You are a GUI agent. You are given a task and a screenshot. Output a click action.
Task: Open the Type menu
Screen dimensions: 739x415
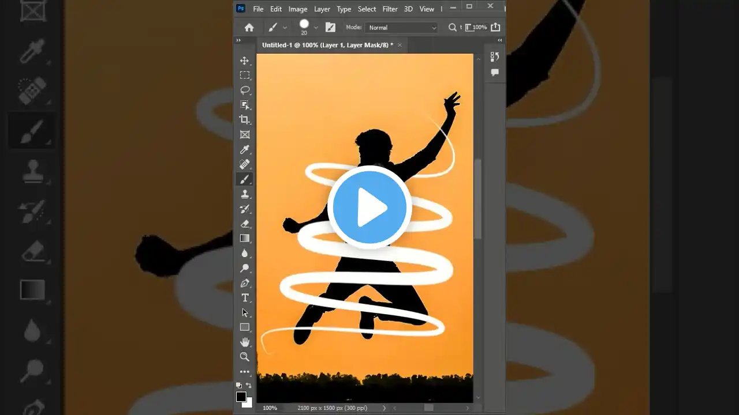[344, 9]
